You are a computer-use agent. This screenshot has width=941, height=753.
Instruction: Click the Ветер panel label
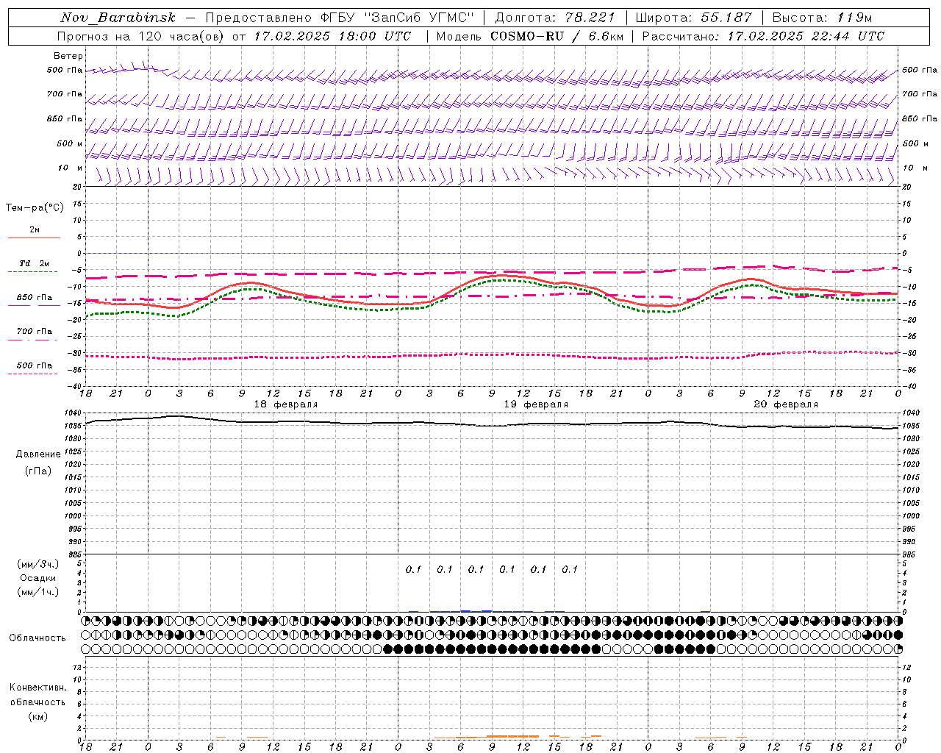click(x=68, y=56)
